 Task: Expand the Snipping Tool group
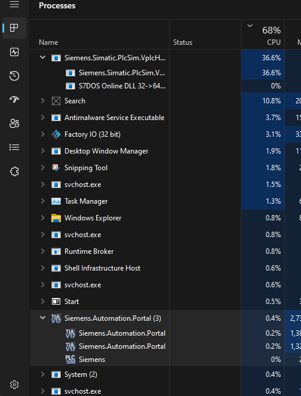[x=42, y=168]
